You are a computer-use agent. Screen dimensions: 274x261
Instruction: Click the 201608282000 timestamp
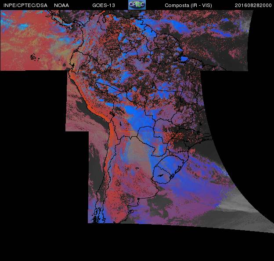pyautogui.click(x=253, y=5)
